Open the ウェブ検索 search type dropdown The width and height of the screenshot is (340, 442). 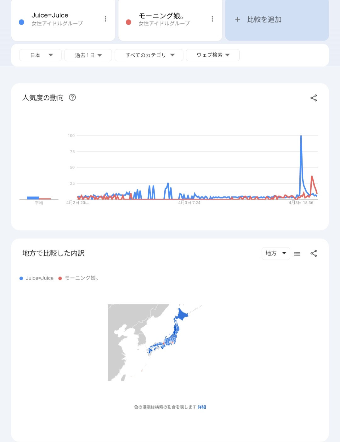(x=213, y=55)
